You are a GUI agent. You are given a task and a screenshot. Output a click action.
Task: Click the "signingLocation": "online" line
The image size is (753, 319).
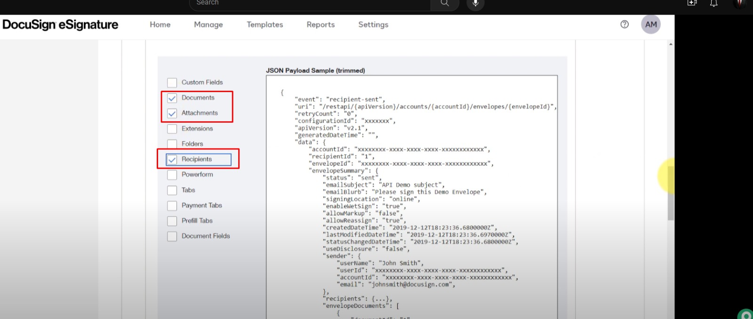pyautogui.click(x=371, y=199)
